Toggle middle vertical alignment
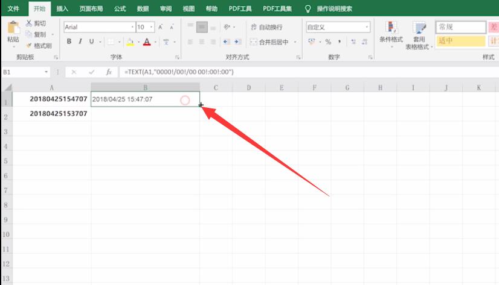The height and width of the screenshot is (285, 499). 202,27
